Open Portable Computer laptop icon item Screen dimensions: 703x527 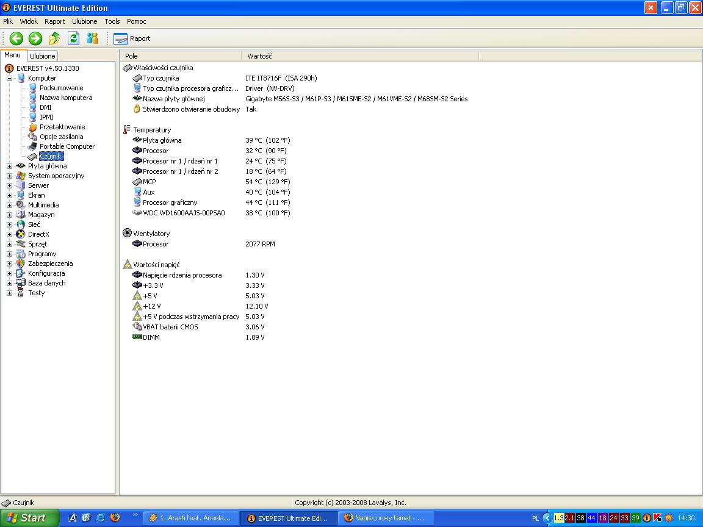(x=67, y=146)
